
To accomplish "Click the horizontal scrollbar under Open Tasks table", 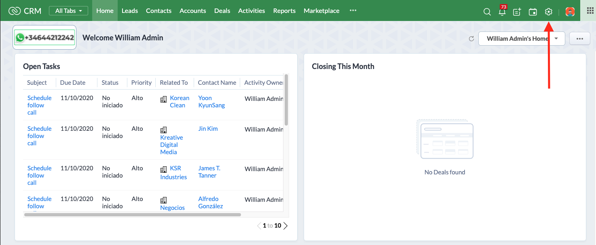I will pyautogui.click(x=133, y=215).
